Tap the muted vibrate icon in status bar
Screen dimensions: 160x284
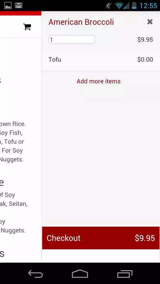pyautogui.click(x=109, y=6)
